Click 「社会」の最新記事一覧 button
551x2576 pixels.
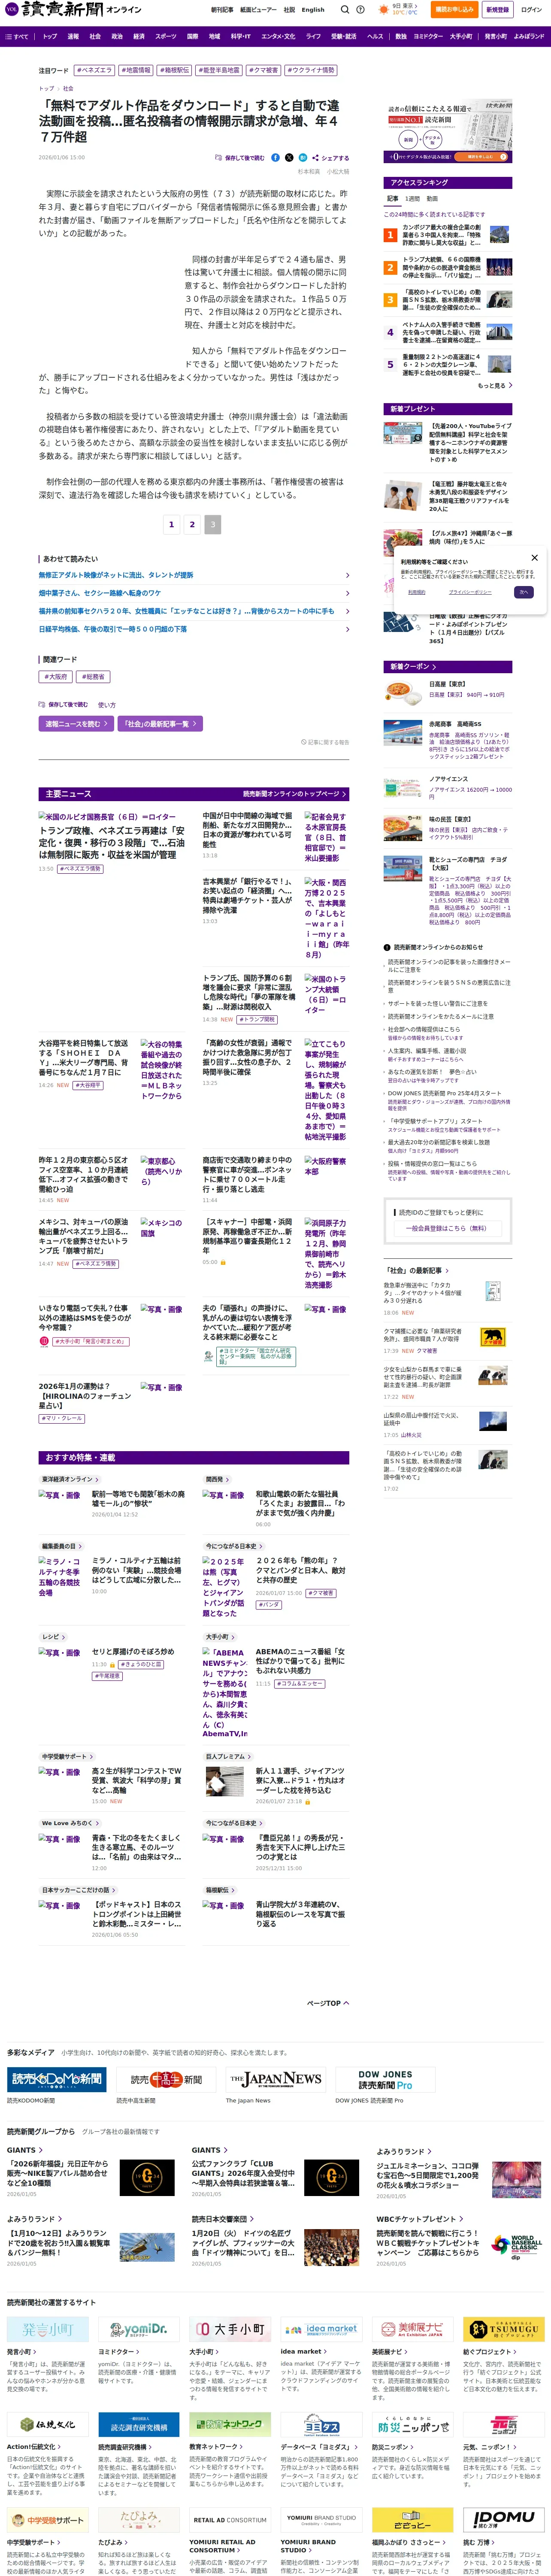[160, 724]
